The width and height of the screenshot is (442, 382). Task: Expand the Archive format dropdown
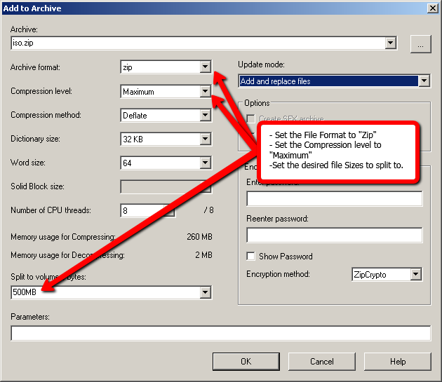pyautogui.click(x=205, y=67)
